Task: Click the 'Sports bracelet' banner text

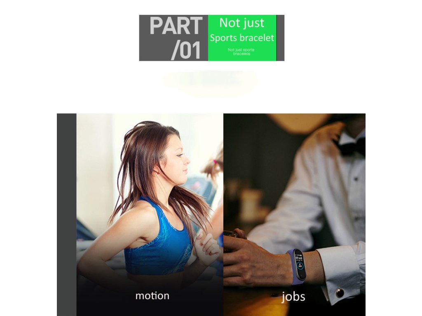Action: coord(242,38)
